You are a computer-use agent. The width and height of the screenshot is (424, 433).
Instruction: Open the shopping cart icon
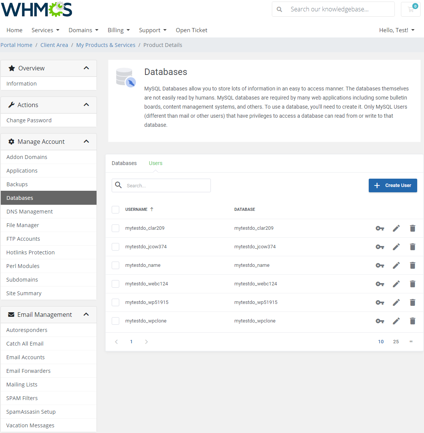(411, 9)
